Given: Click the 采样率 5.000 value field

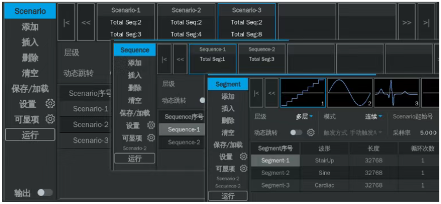Looking at the screenshot, I should click(429, 133).
